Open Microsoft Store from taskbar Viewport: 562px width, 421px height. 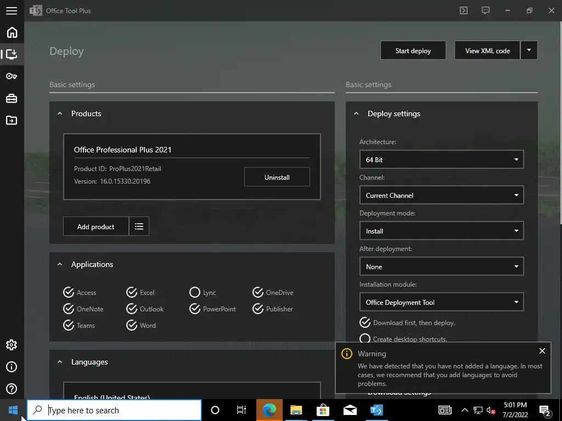point(323,410)
